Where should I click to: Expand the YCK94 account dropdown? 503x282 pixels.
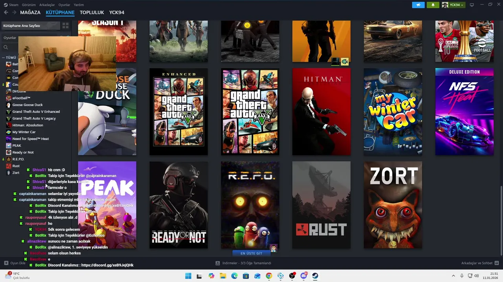point(453,5)
